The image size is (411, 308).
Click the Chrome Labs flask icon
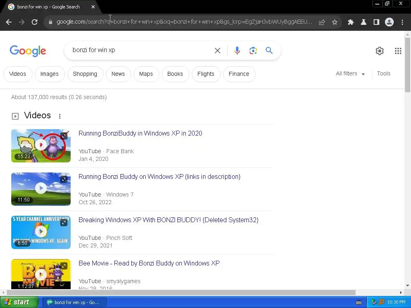tap(364, 22)
